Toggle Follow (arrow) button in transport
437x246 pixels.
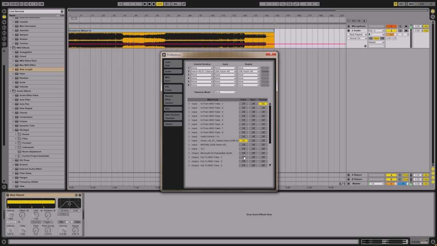120,4
